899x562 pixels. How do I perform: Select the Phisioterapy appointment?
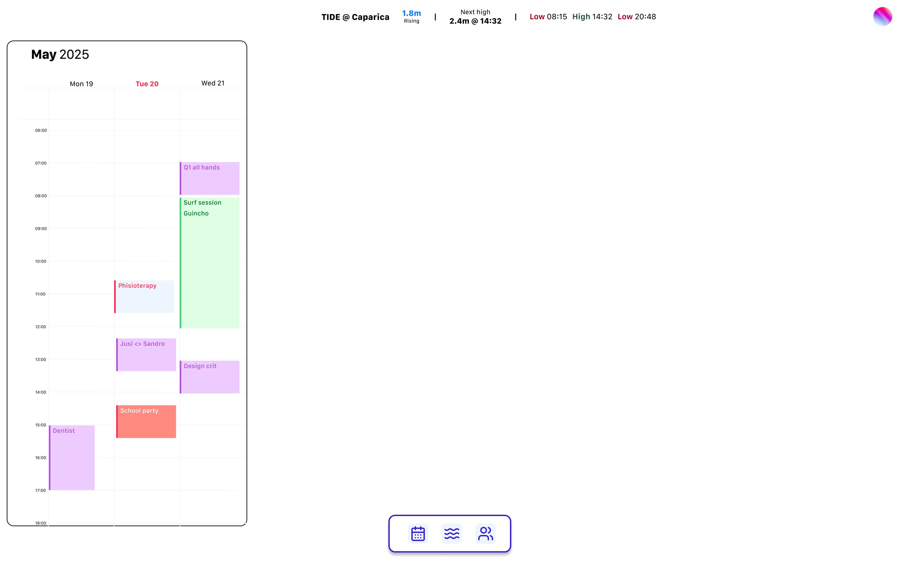[144, 297]
